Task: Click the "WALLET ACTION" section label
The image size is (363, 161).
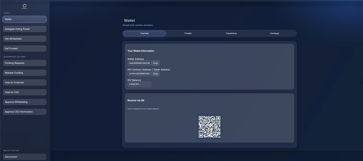Action: (11, 151)
